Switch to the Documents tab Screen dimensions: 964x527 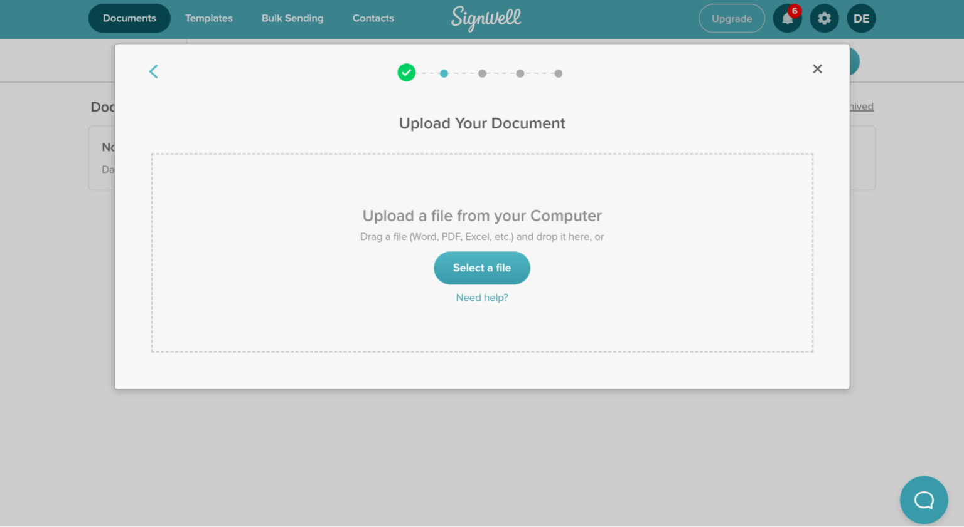coord(129,18)
